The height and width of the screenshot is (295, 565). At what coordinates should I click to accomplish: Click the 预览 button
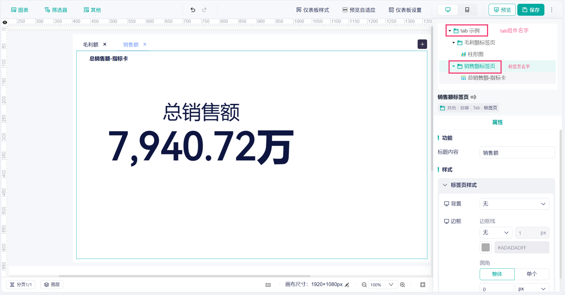pos(502,10)
